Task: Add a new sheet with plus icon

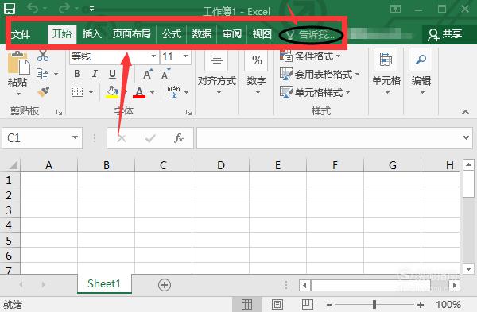Action: (x=165, y=285)
